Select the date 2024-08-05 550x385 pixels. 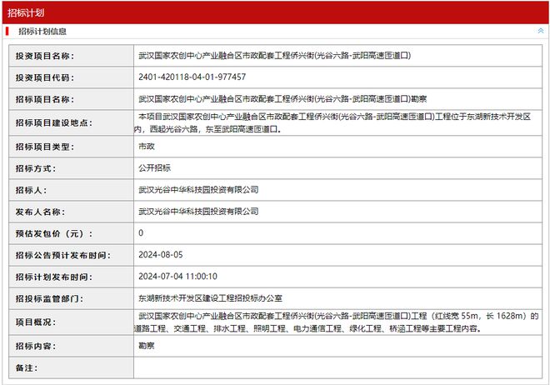coord(161,255)
